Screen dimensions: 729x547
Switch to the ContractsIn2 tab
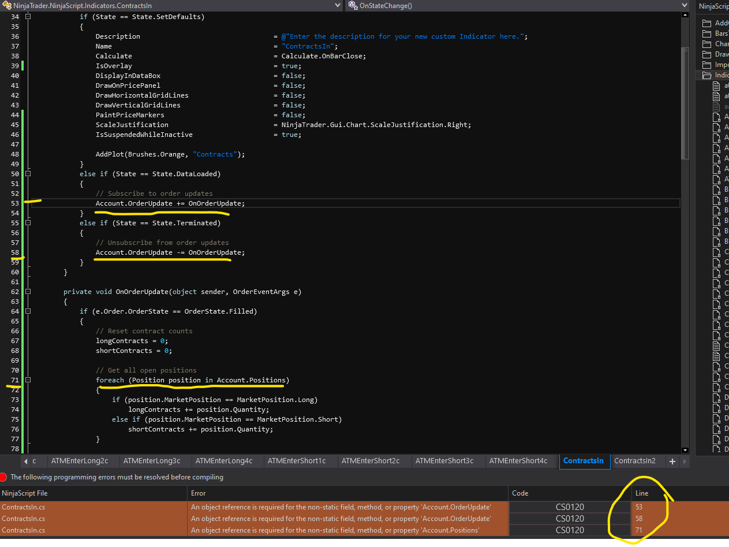tap(634, 461)
